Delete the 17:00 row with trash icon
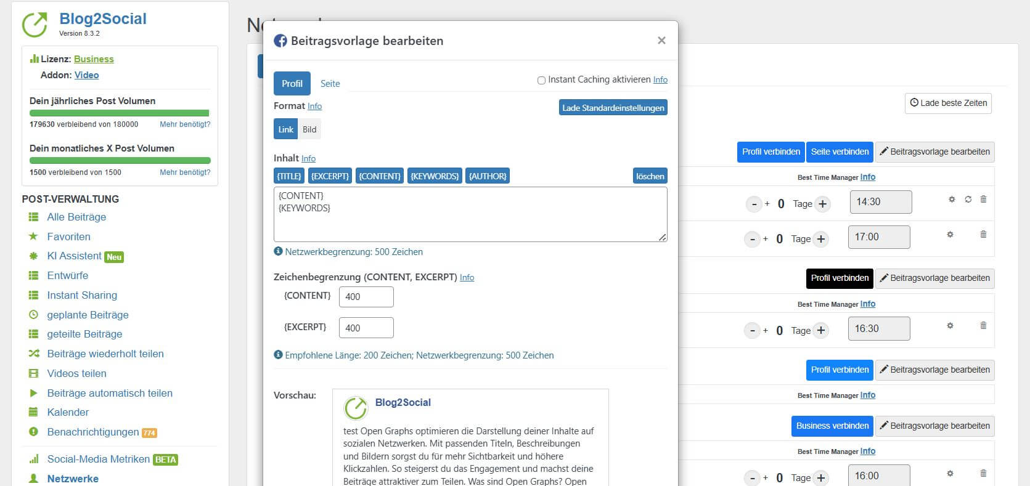 (983, 234)
